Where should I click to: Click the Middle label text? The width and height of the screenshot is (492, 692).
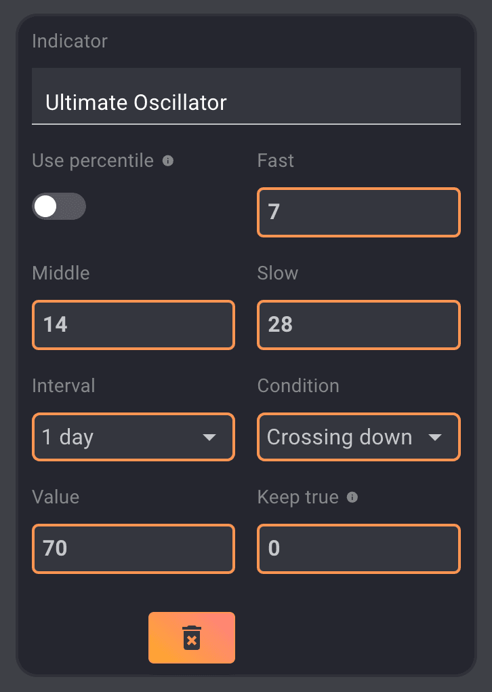[x=61, y=273]
